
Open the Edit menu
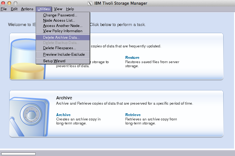(x=14, y=9)
